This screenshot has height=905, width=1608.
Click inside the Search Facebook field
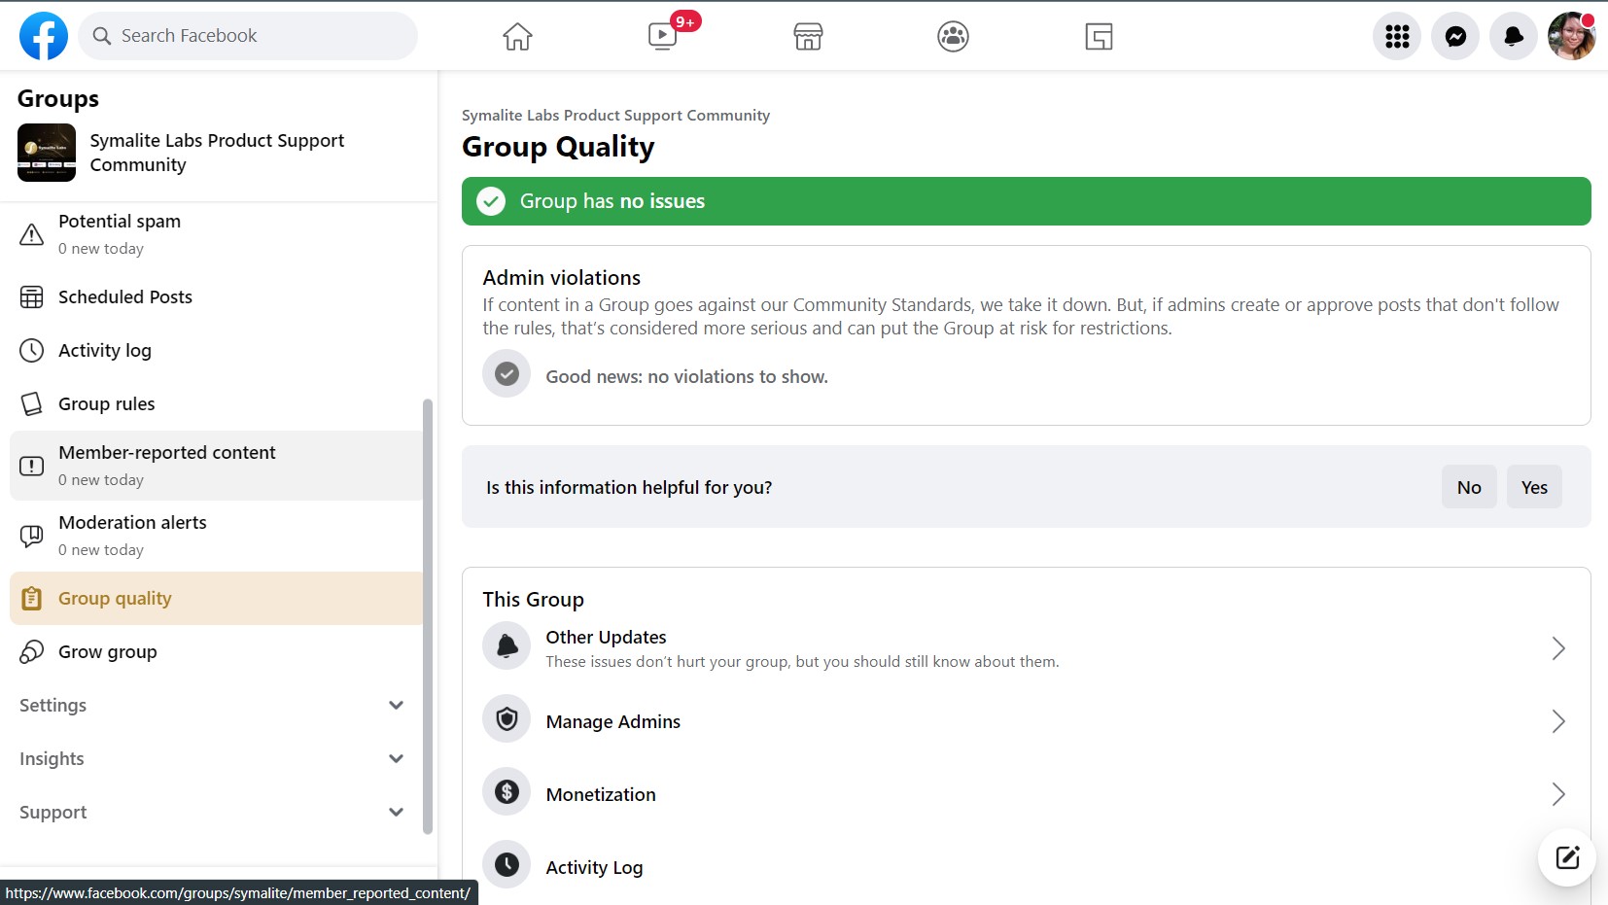[248, 35]
